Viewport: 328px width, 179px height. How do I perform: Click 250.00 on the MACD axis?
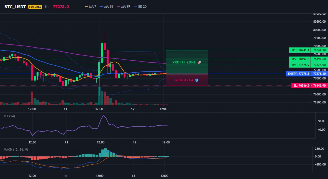(x=319, y=149)
